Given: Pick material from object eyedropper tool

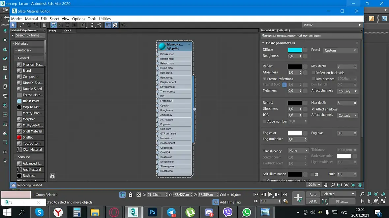Looking at the screenshot, I should 22,25.
